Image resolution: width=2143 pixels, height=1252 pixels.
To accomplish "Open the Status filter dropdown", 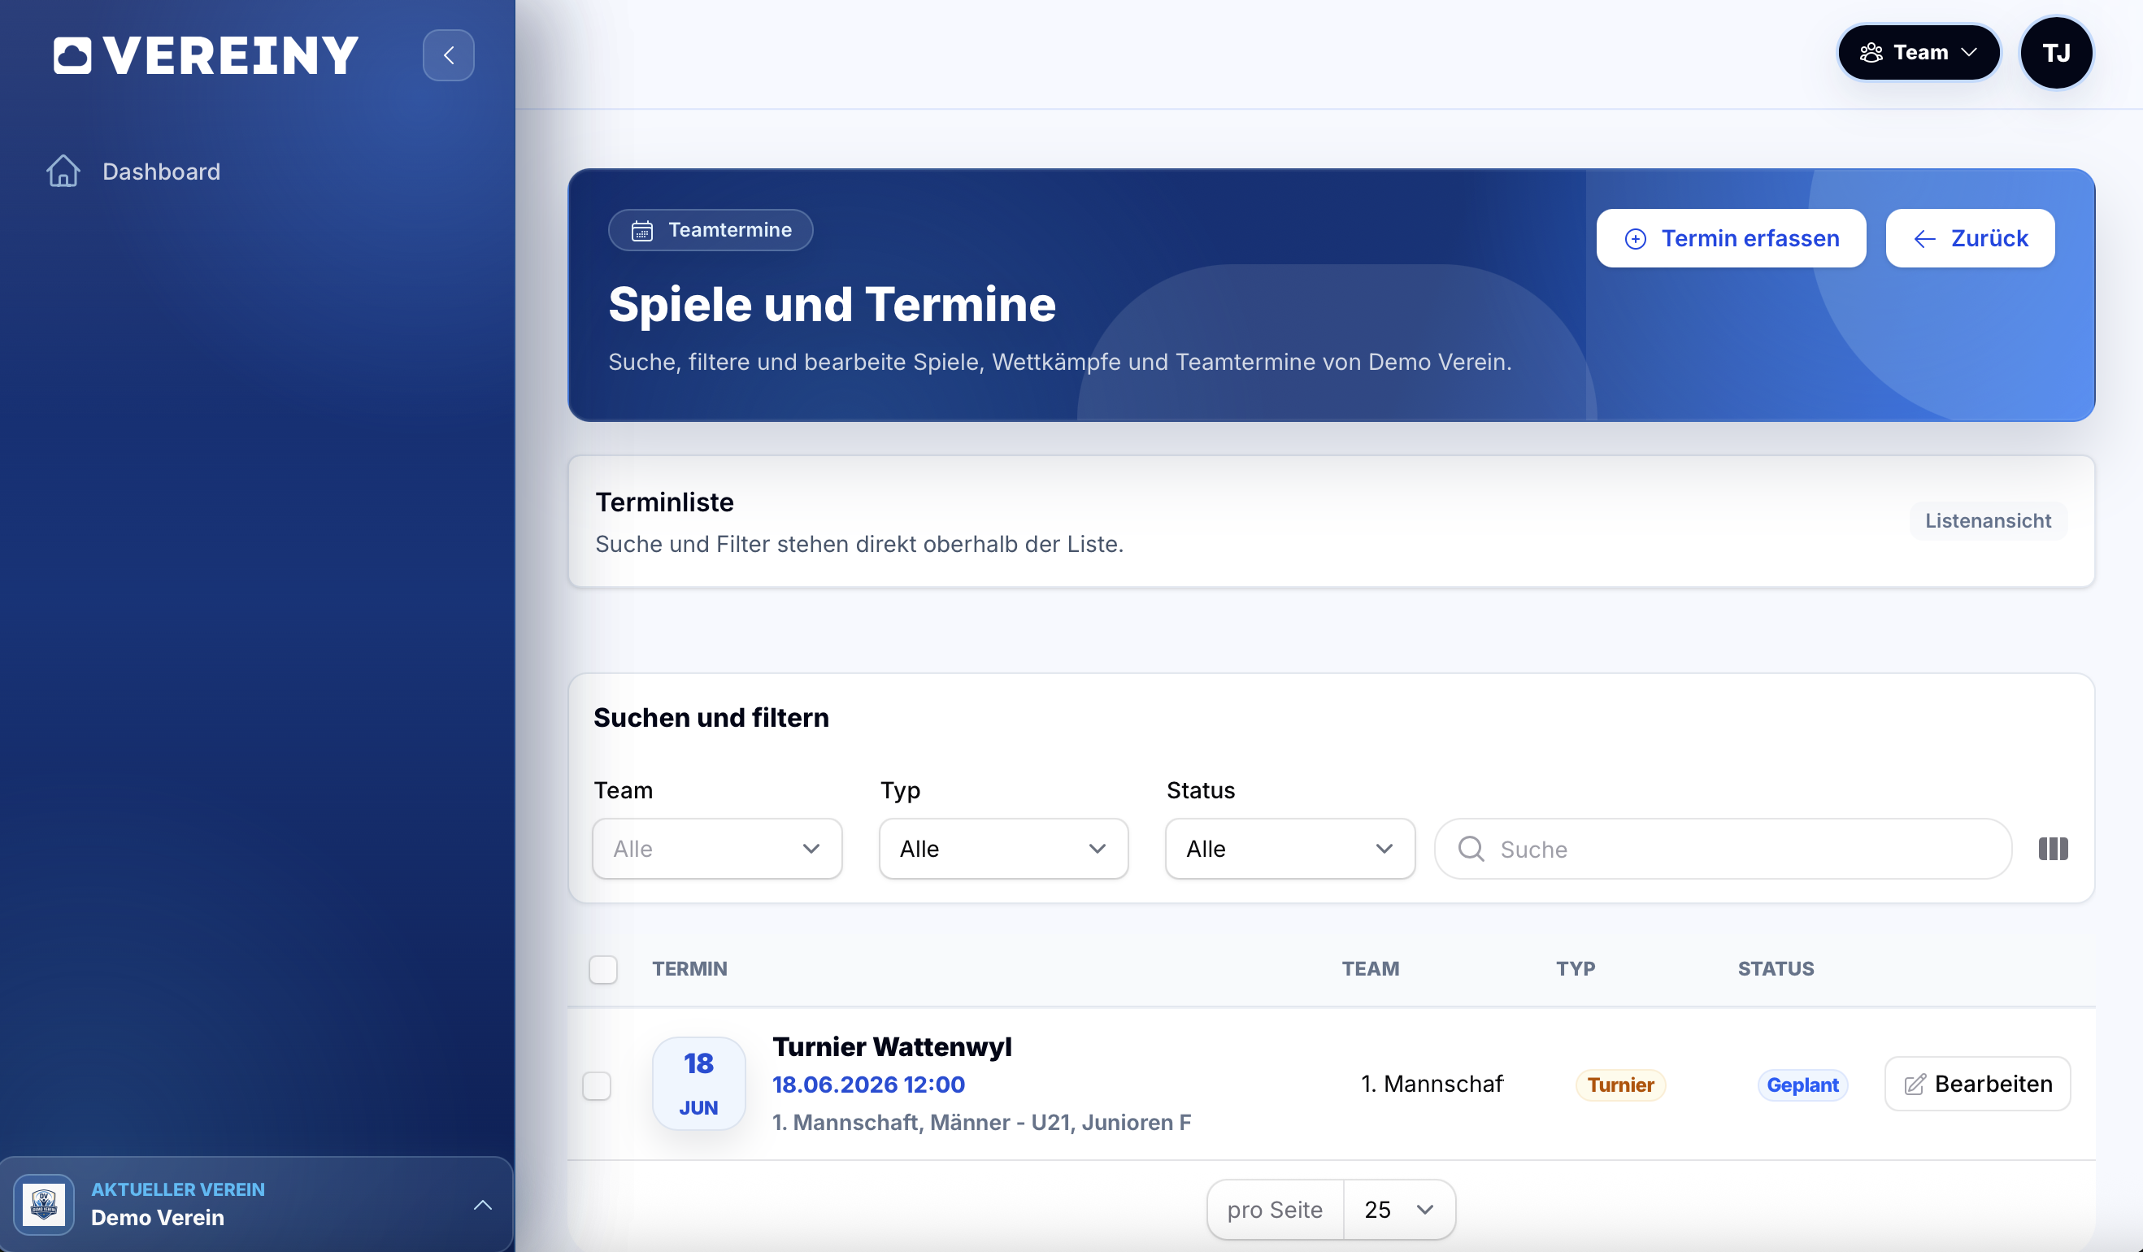I will (x=1289, y=848).
